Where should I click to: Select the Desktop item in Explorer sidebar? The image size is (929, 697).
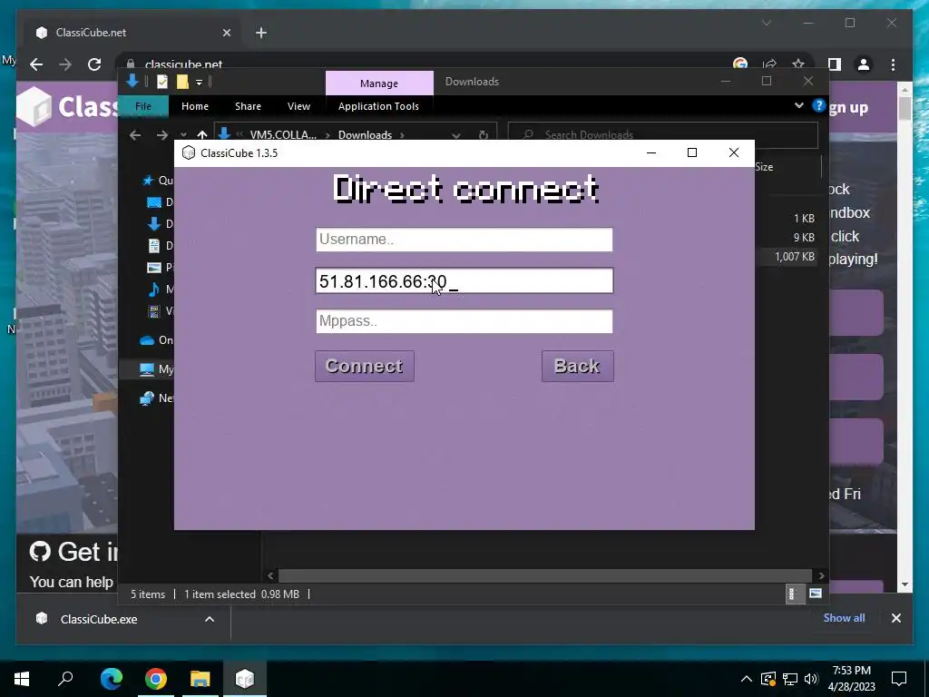[x=159, y=202]
